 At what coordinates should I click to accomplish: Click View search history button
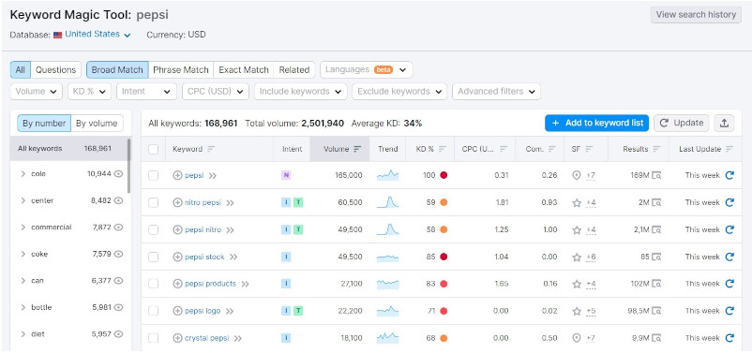696,14
